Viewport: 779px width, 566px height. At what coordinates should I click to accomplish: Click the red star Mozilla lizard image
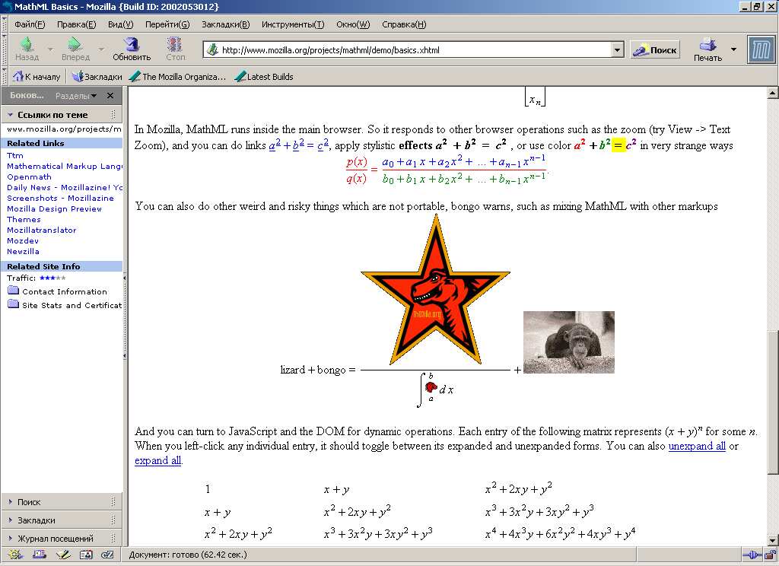[436, 290]
